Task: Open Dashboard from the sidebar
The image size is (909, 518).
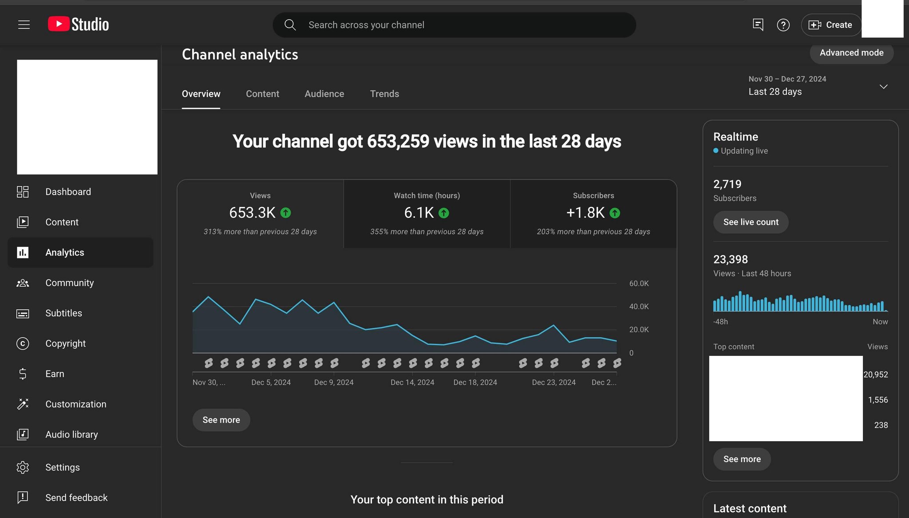Action: (x=80, y=192)
